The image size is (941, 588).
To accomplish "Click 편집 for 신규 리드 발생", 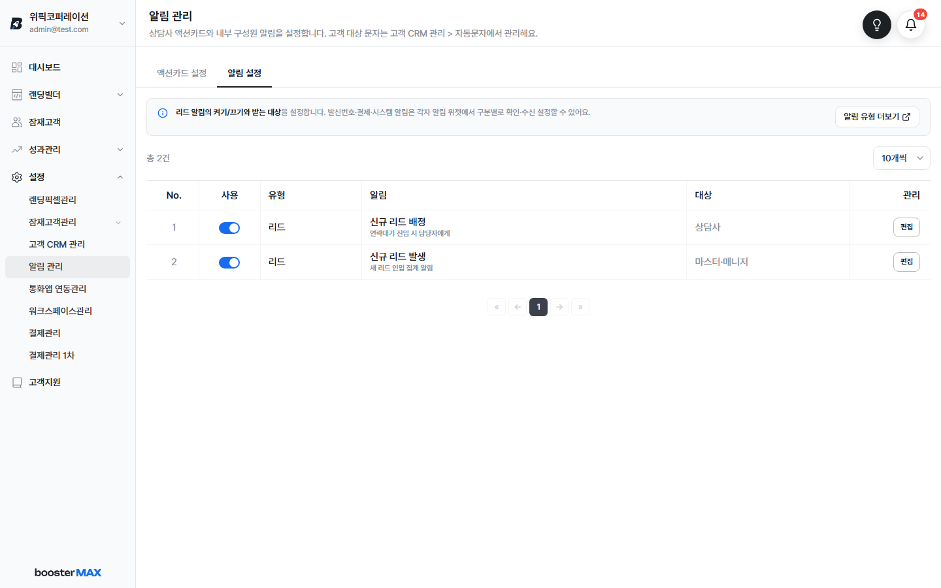I will [x=906, y=262].
